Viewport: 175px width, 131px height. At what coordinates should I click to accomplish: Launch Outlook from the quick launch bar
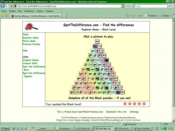click(29, 129)
